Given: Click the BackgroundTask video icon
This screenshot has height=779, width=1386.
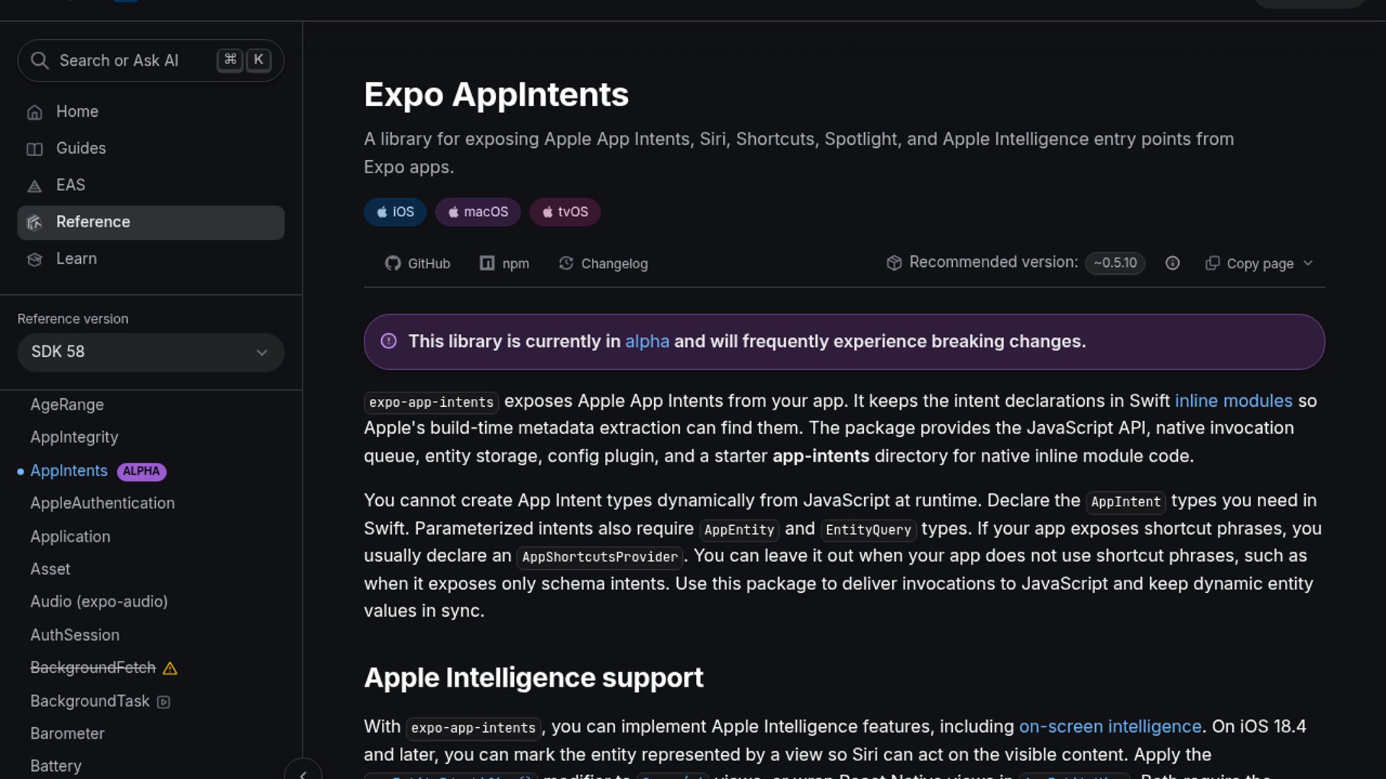Looking at the screenshot, I should coord(164,702).
